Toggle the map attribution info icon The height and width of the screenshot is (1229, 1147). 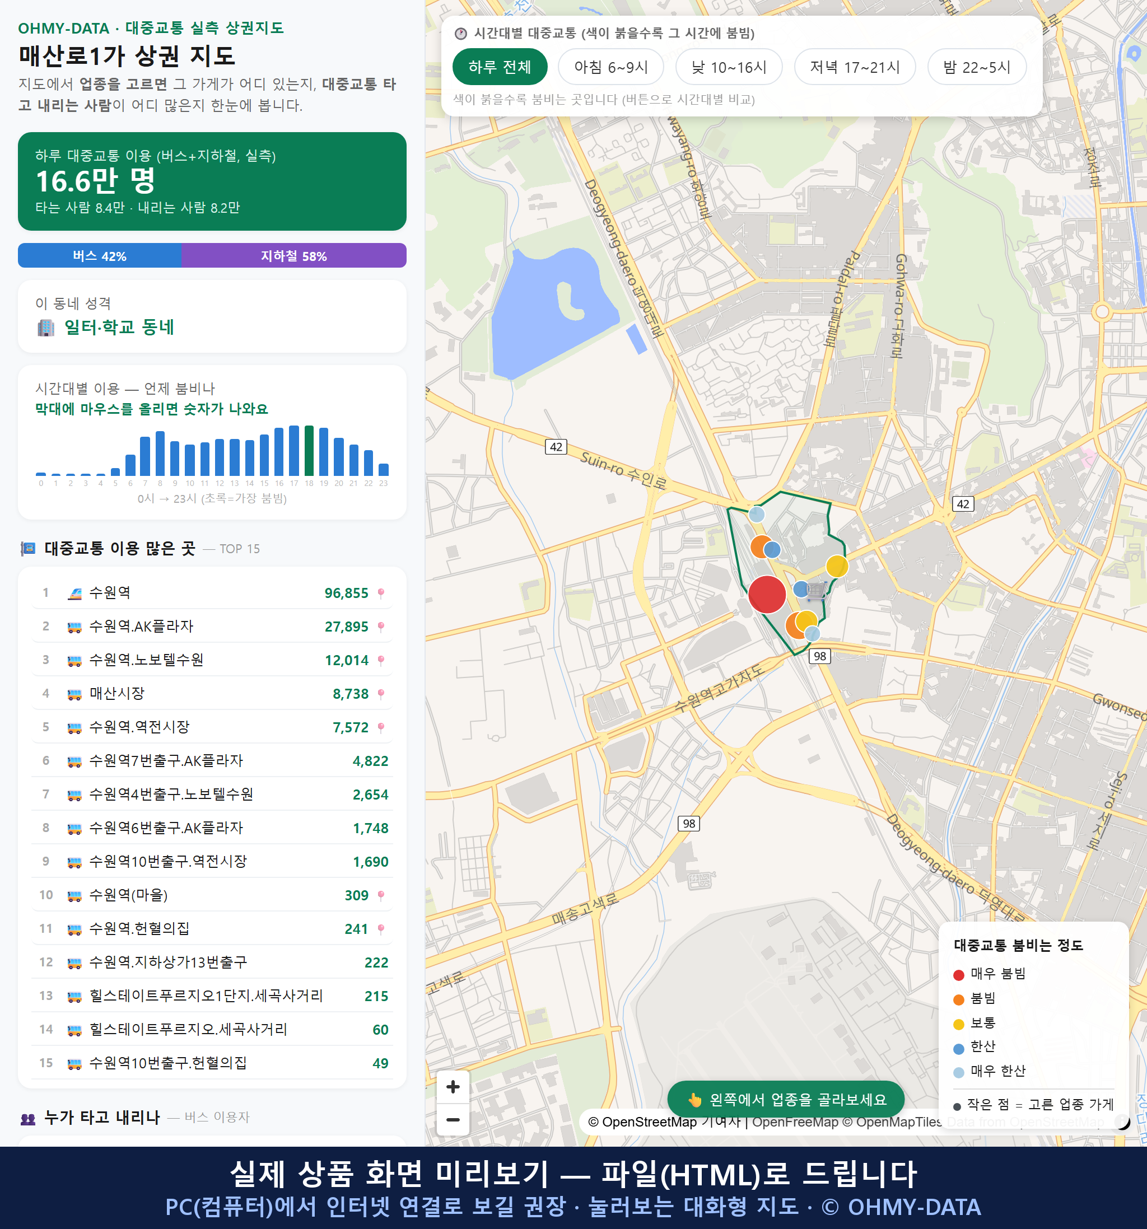(x=1122, y=1121)
